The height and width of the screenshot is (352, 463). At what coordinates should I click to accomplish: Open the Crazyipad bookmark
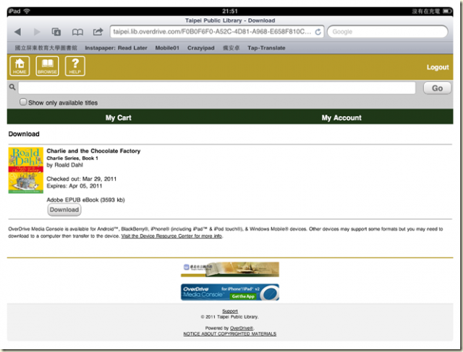click(x=201, y=48)
